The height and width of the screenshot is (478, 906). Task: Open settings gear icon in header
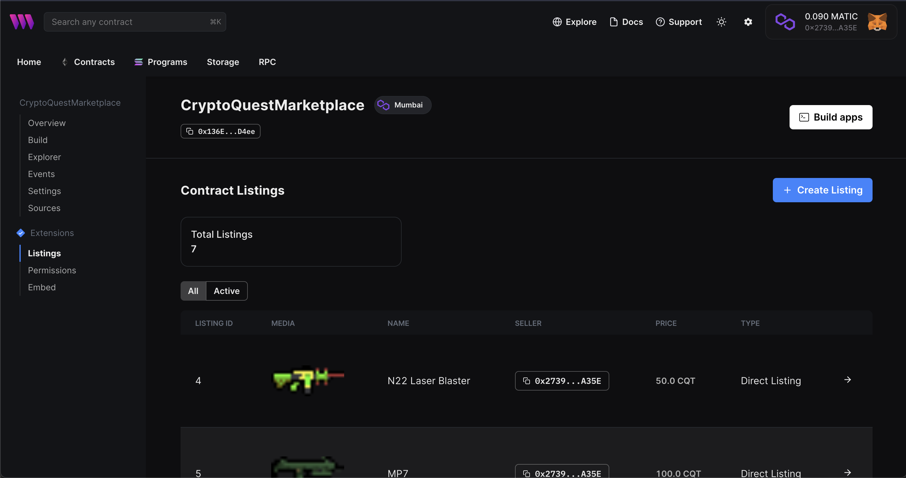pos(748,22)
